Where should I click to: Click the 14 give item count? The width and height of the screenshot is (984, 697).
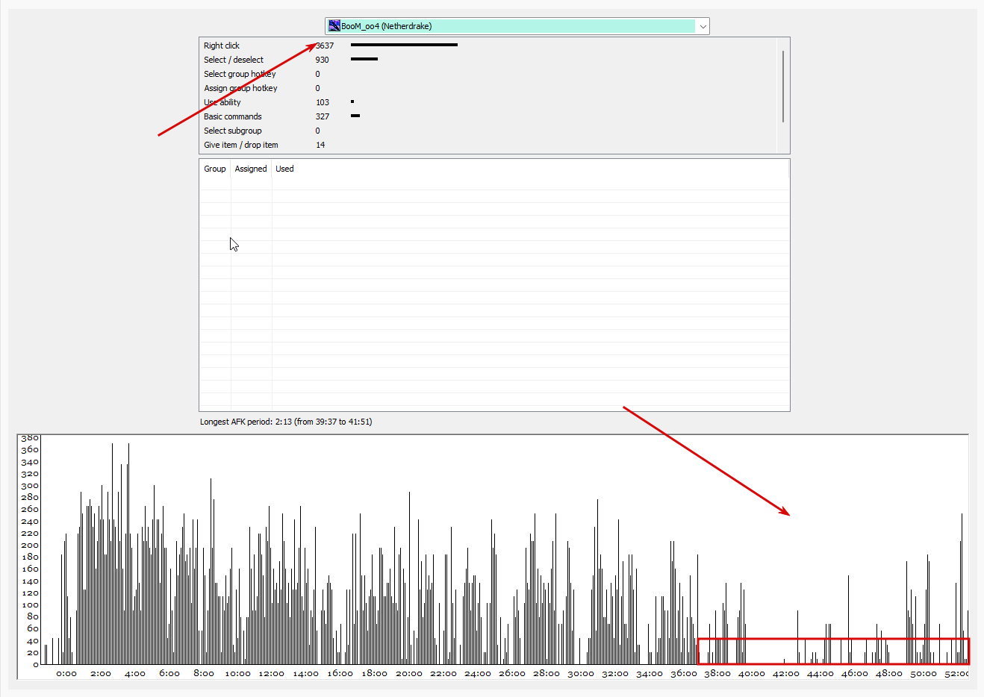click(x=320, y=145)
